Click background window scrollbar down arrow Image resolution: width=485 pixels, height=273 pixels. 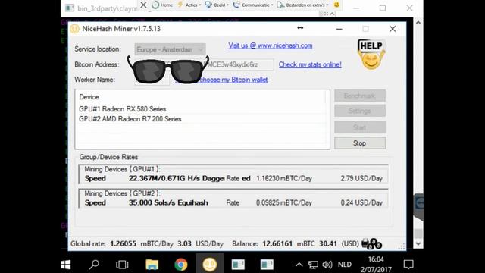coord(418,244)
